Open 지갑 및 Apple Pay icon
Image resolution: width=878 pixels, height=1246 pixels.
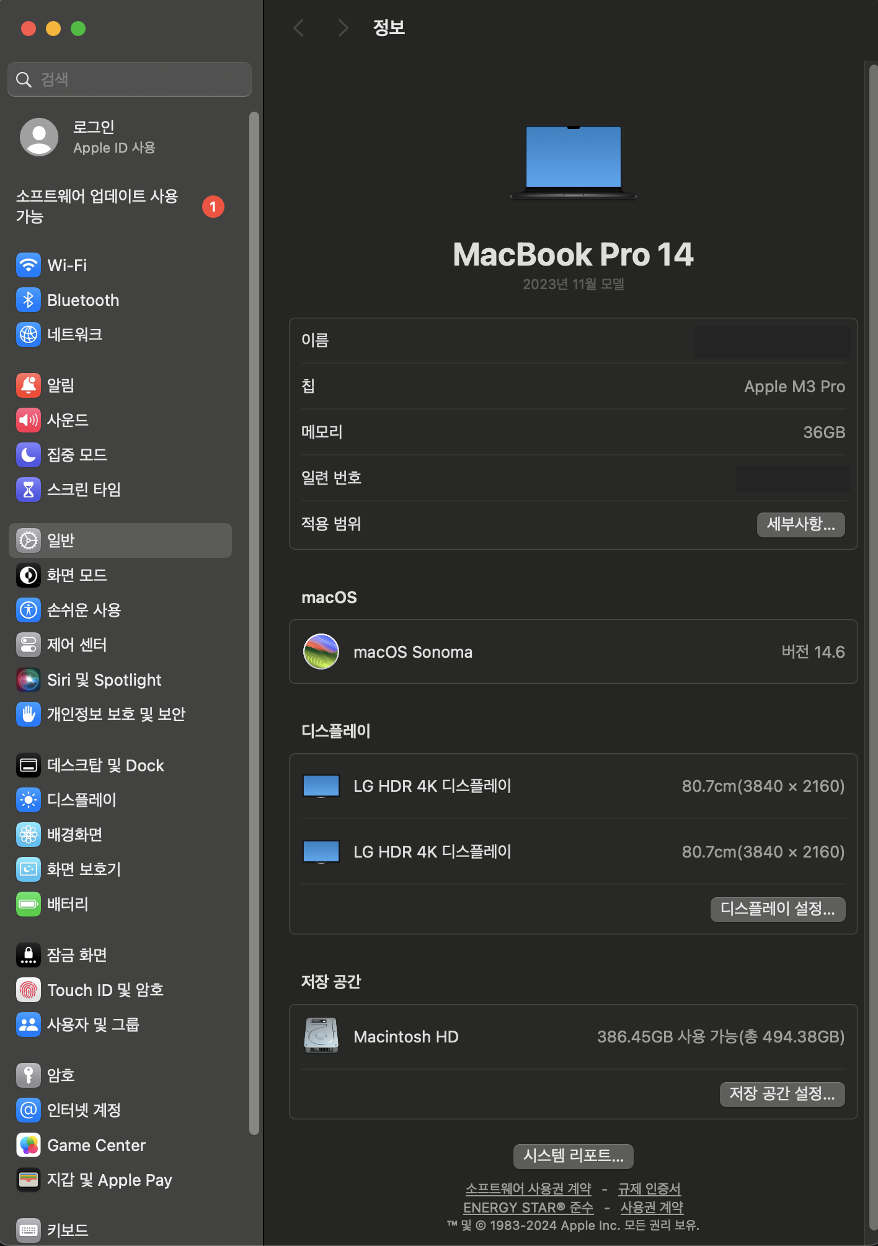[29, 1180]
